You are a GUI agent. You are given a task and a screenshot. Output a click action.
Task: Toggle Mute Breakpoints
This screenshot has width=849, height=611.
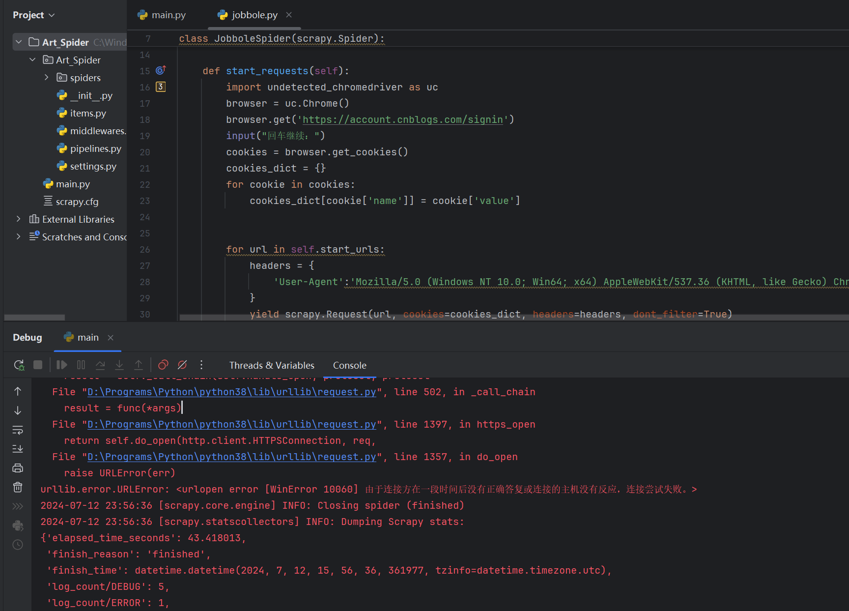[182, 365]
